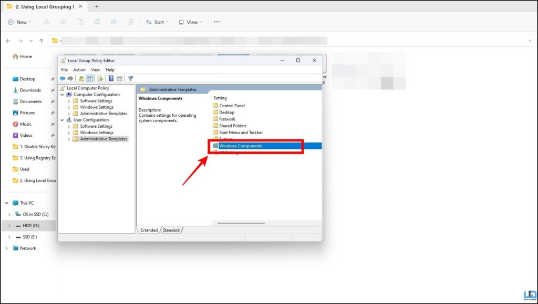Open a new File Explorer tab with plus
This screenshot has width=538, height=304.
click(97, 6)
